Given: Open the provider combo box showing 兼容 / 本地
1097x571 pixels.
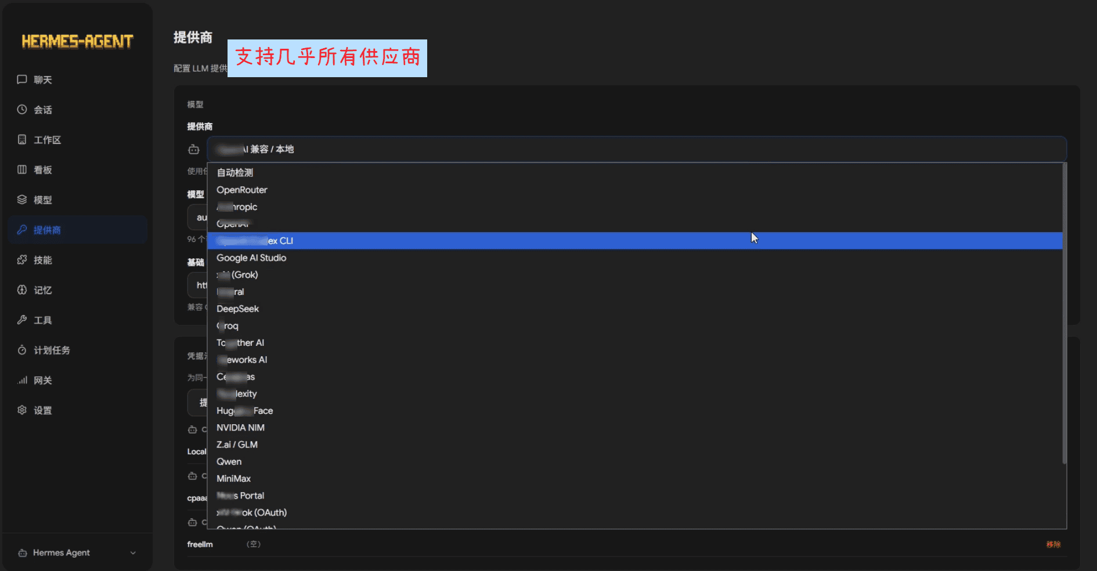Looking at the screenshot, I should click(637, 149).
